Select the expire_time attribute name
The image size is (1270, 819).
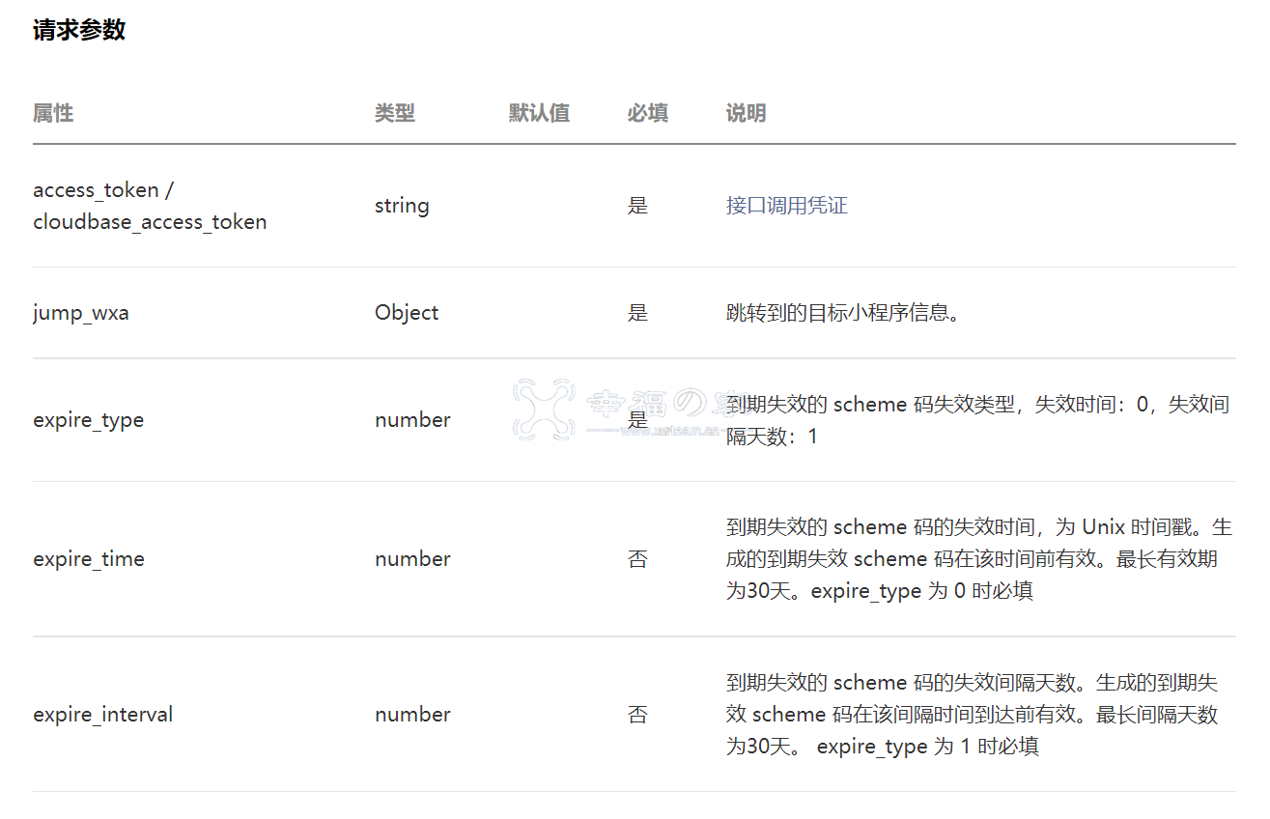tap(89, 559)
